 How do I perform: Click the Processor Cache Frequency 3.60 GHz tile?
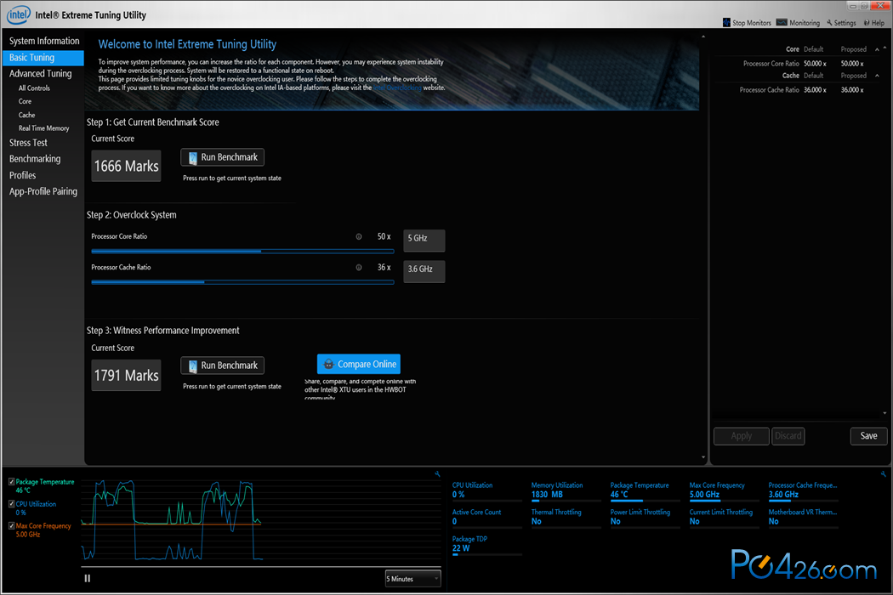(x=803, y=490)
